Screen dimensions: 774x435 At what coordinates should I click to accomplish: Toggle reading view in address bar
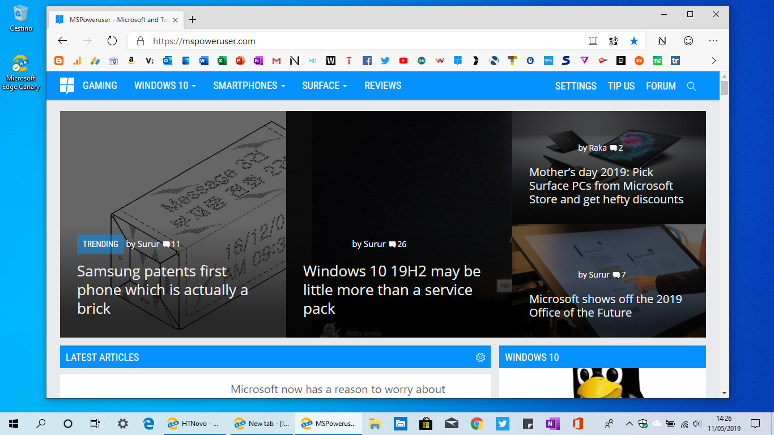pos(593,41)
